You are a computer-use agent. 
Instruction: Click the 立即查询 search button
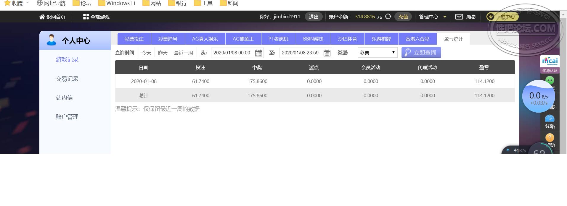(x=421, y=53)
